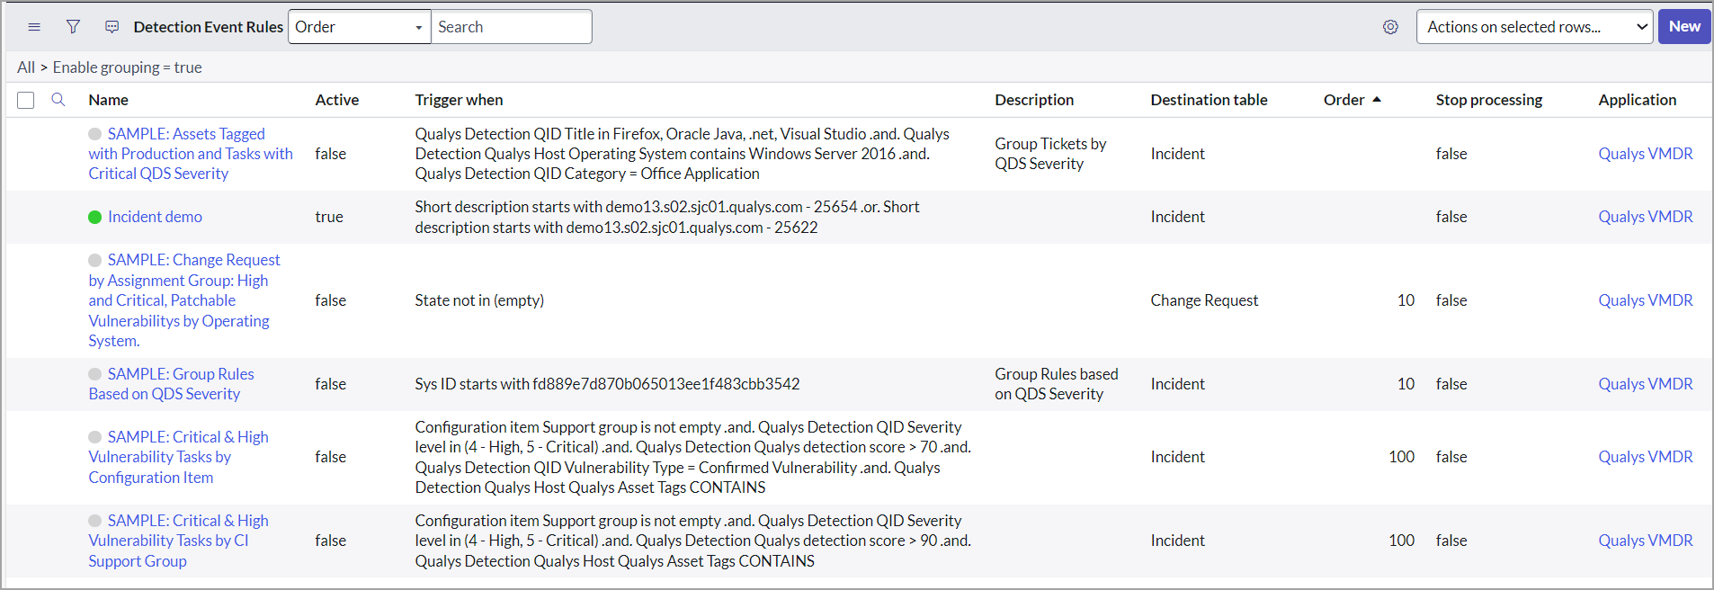
Task: Open Qualys VMDR link in Change Request row
Action: pyautogui.click(x=1646, y=300)
